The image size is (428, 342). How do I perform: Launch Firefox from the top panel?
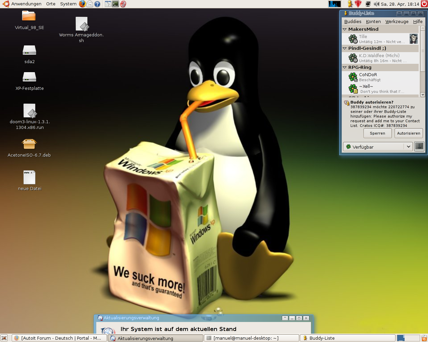point(82,4)
